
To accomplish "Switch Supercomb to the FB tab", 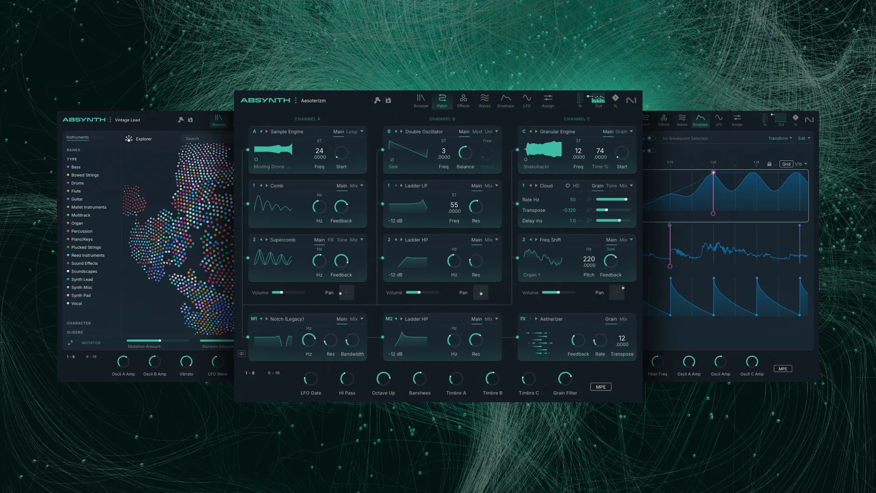I will (330, 240).
